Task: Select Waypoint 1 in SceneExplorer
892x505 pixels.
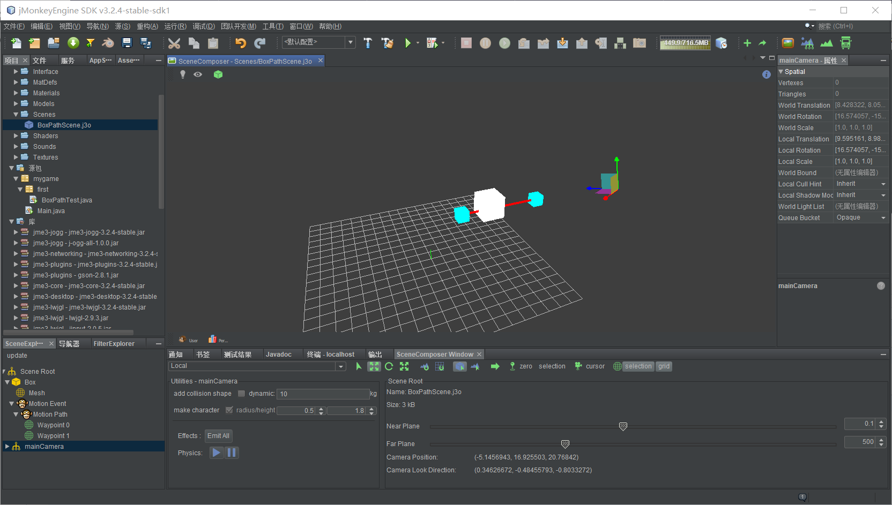Action: point(53,436)
